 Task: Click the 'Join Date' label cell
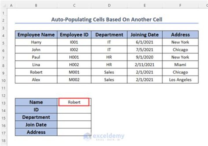36,125
